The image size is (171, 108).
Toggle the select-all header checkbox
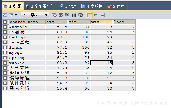tap(5, 22)
